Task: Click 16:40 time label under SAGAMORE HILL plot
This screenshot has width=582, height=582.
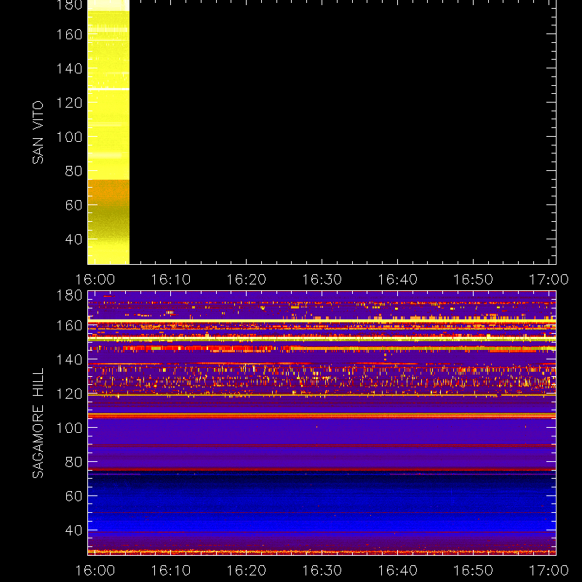Action: (397, 570)
